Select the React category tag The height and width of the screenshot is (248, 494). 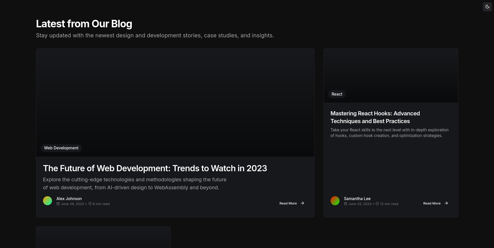pyautogui.click(x=337, y=94)
